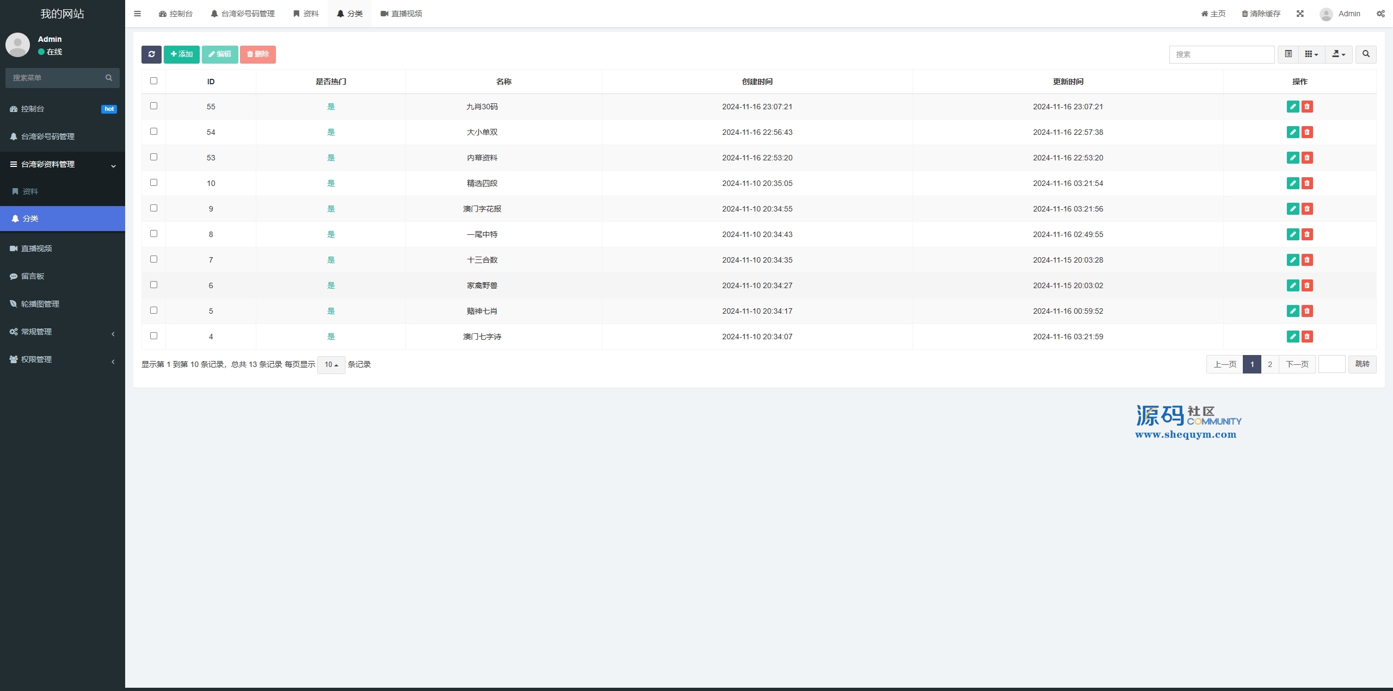The image size is (1393, 691).
Task: Collapse the sidebar using the hamburger icon
Action: pos(137,14)
